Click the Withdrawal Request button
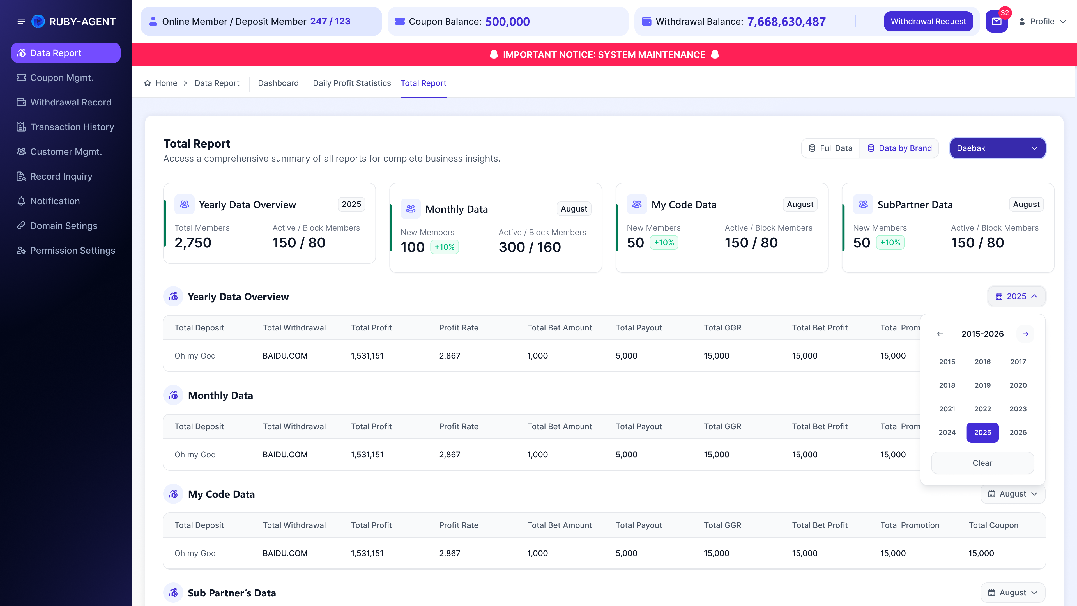Screen dimensions: 1077x606 pyautogui.click(x=928, y=21)
